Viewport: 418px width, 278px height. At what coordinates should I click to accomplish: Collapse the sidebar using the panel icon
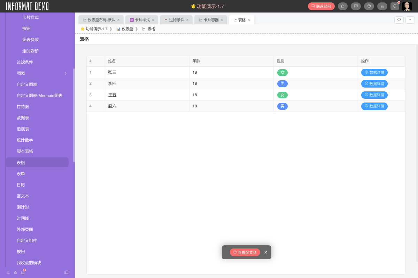pyautogui.click(x=66, y=272)
